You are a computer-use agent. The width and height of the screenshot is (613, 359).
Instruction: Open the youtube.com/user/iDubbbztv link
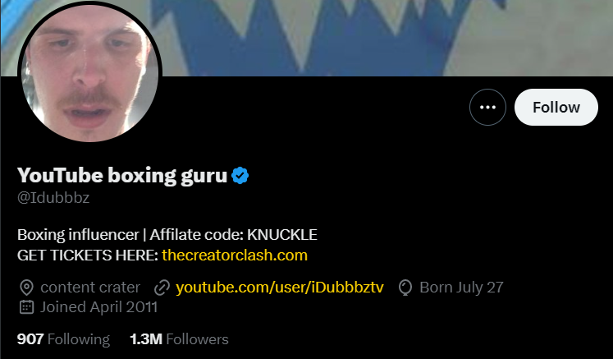[x=280, y=288]
